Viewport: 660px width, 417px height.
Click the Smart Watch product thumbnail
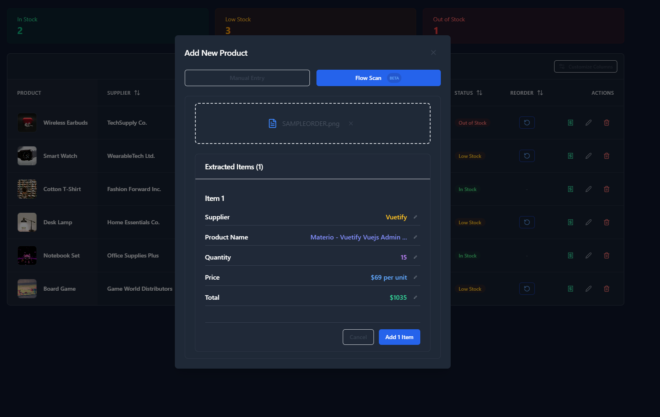[27, 156]
